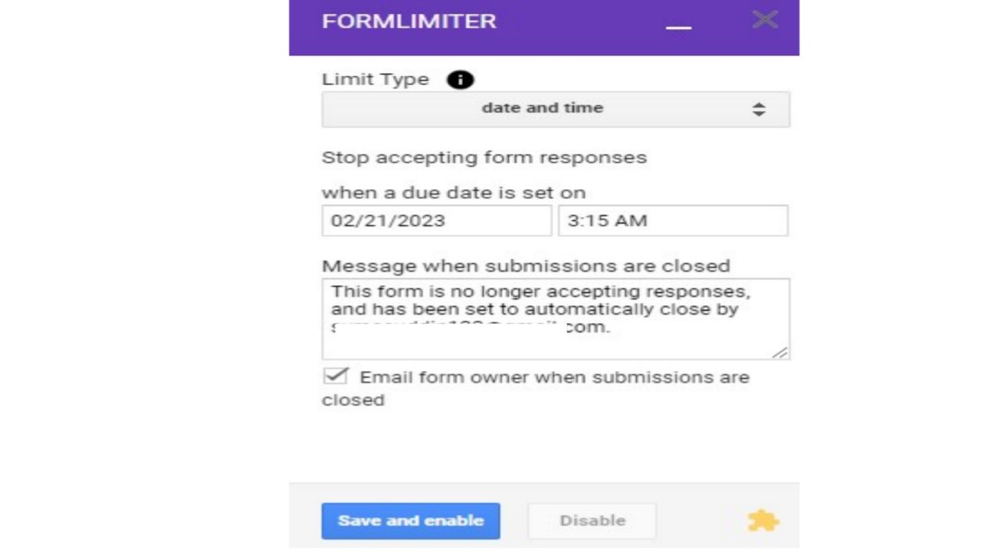
Task: Click the minimize dash in the formLimiter header
Action: tap(679, 28)
